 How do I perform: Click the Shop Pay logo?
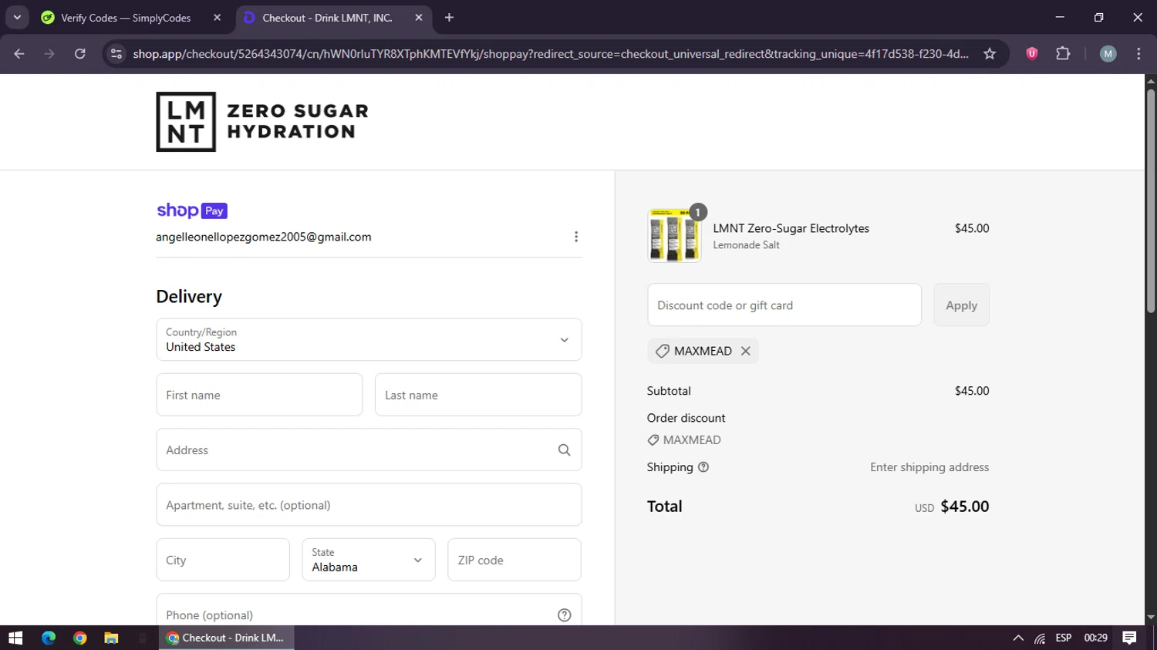click(192, 210)
